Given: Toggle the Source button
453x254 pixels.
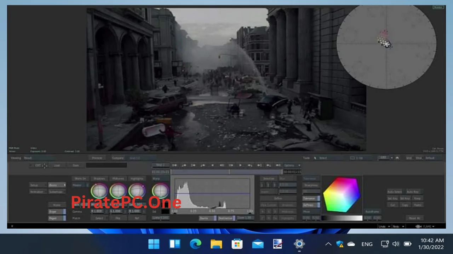Looking at the screenshot, I should (x=208, y=218).
